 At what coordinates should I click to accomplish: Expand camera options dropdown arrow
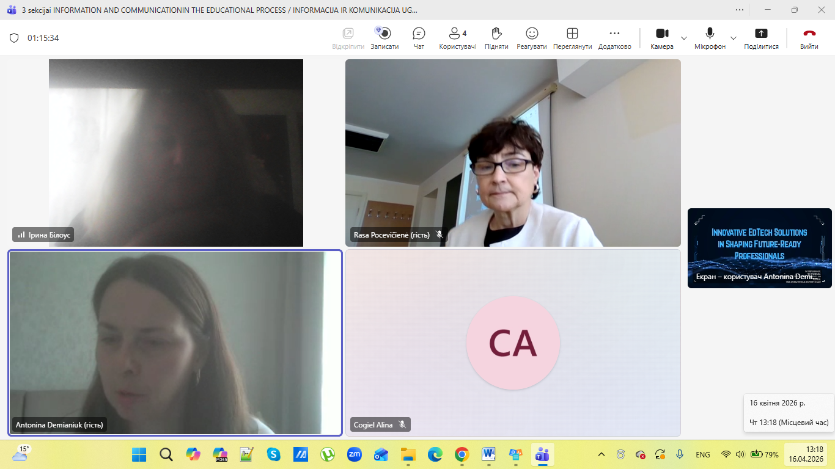click(x=684, y=38)
